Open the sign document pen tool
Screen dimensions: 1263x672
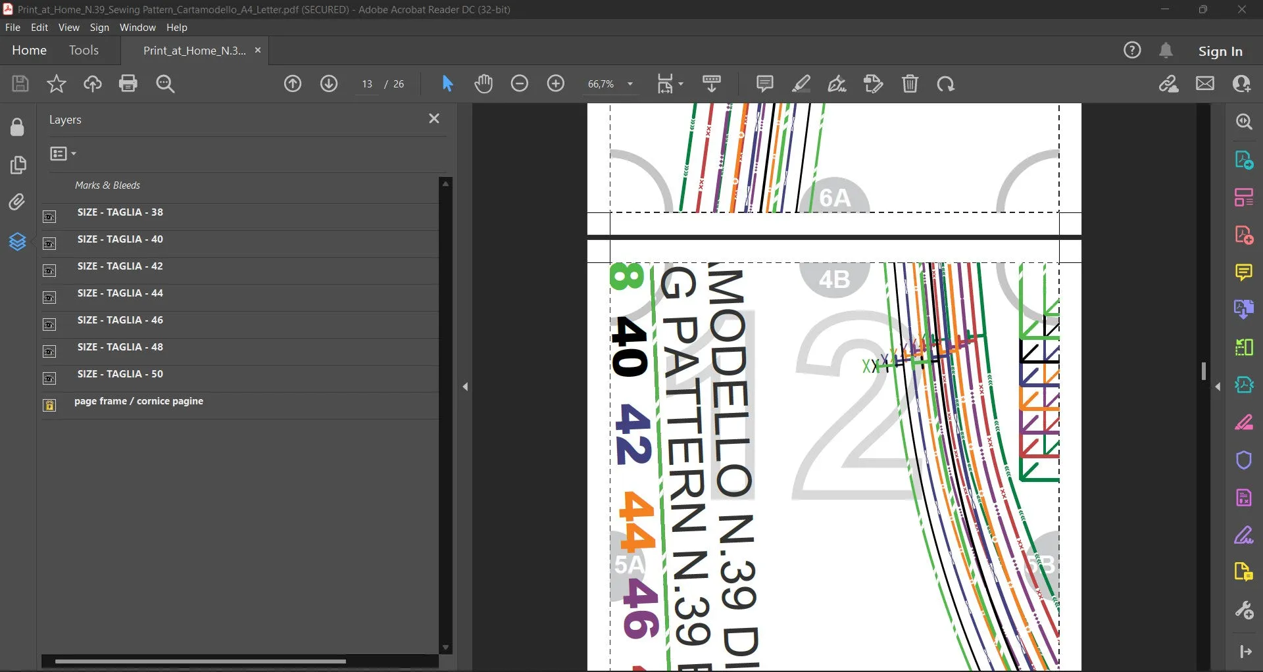[837, 84]
